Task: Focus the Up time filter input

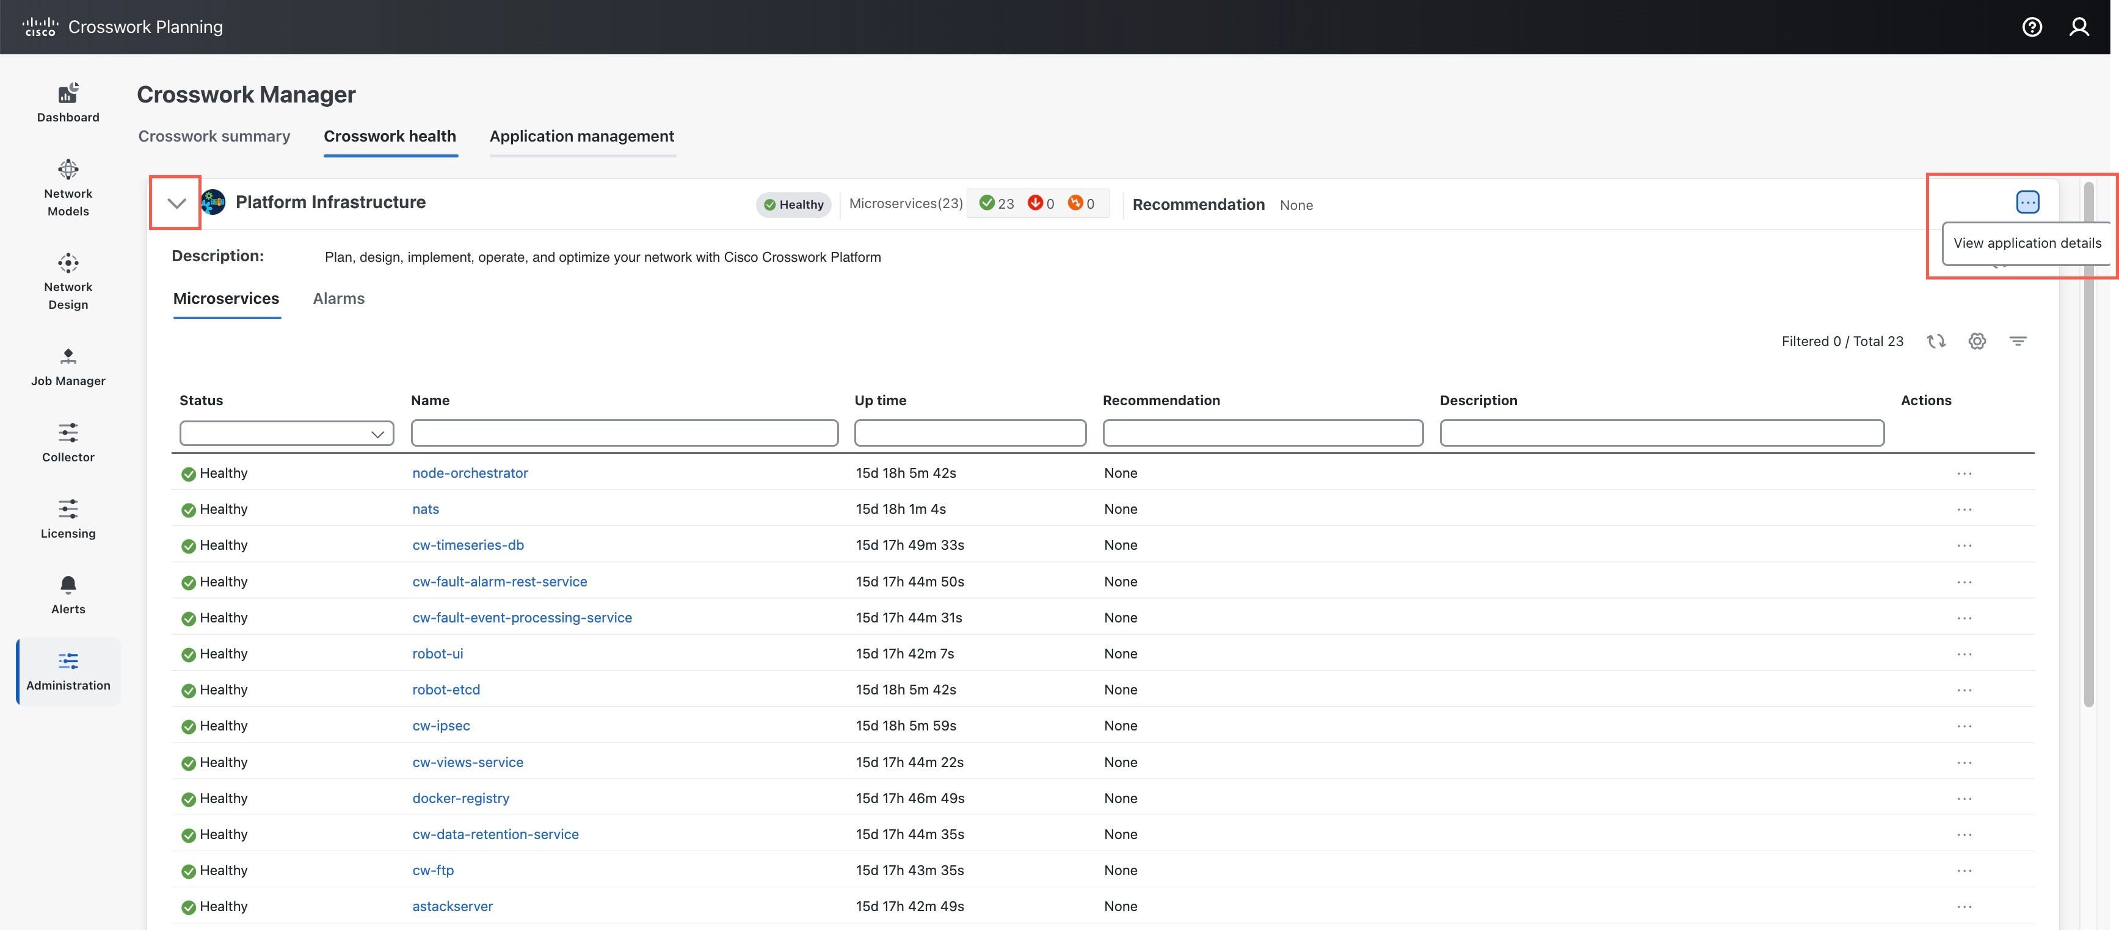Action: [970, 433]
